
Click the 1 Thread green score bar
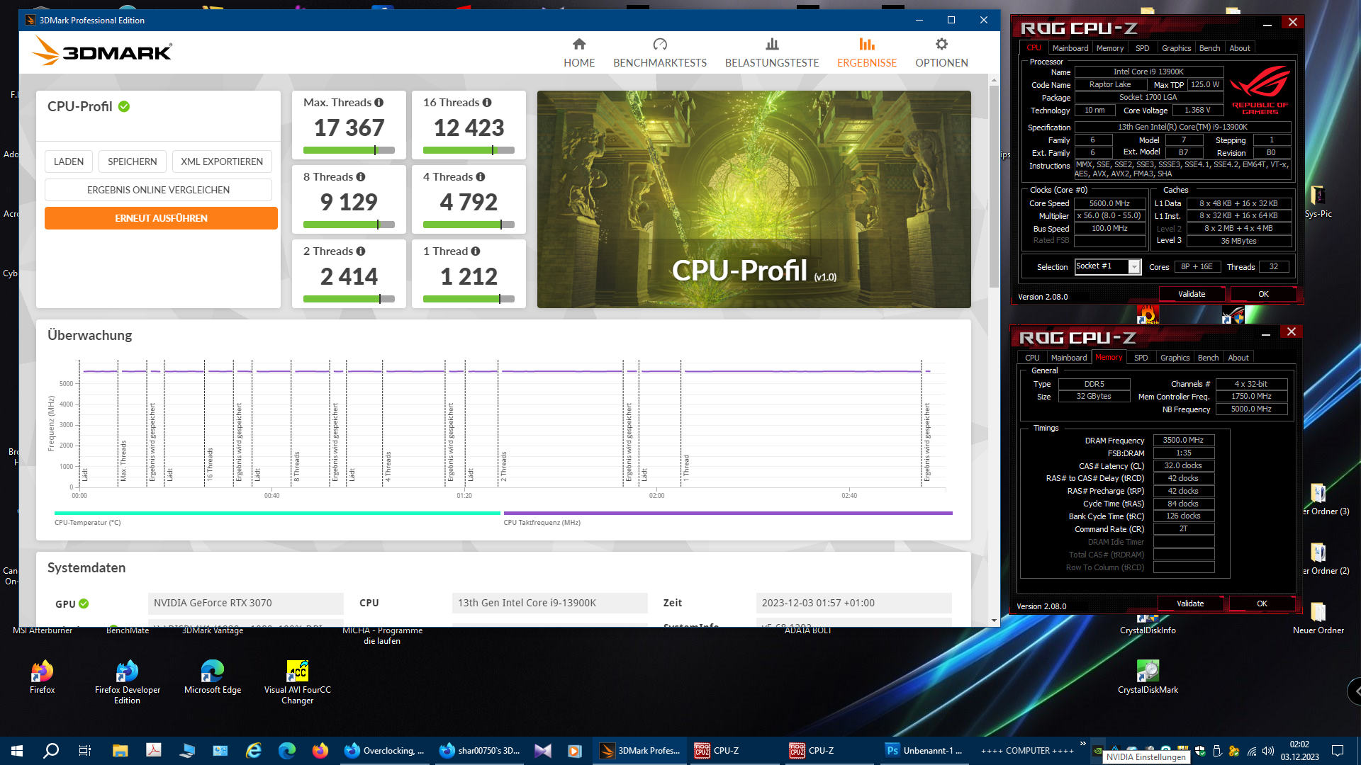469,299
